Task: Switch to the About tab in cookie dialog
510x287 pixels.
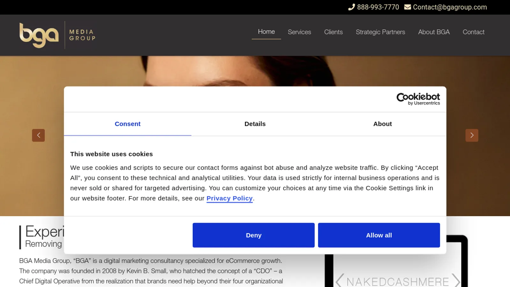Action: pos(382,124)
